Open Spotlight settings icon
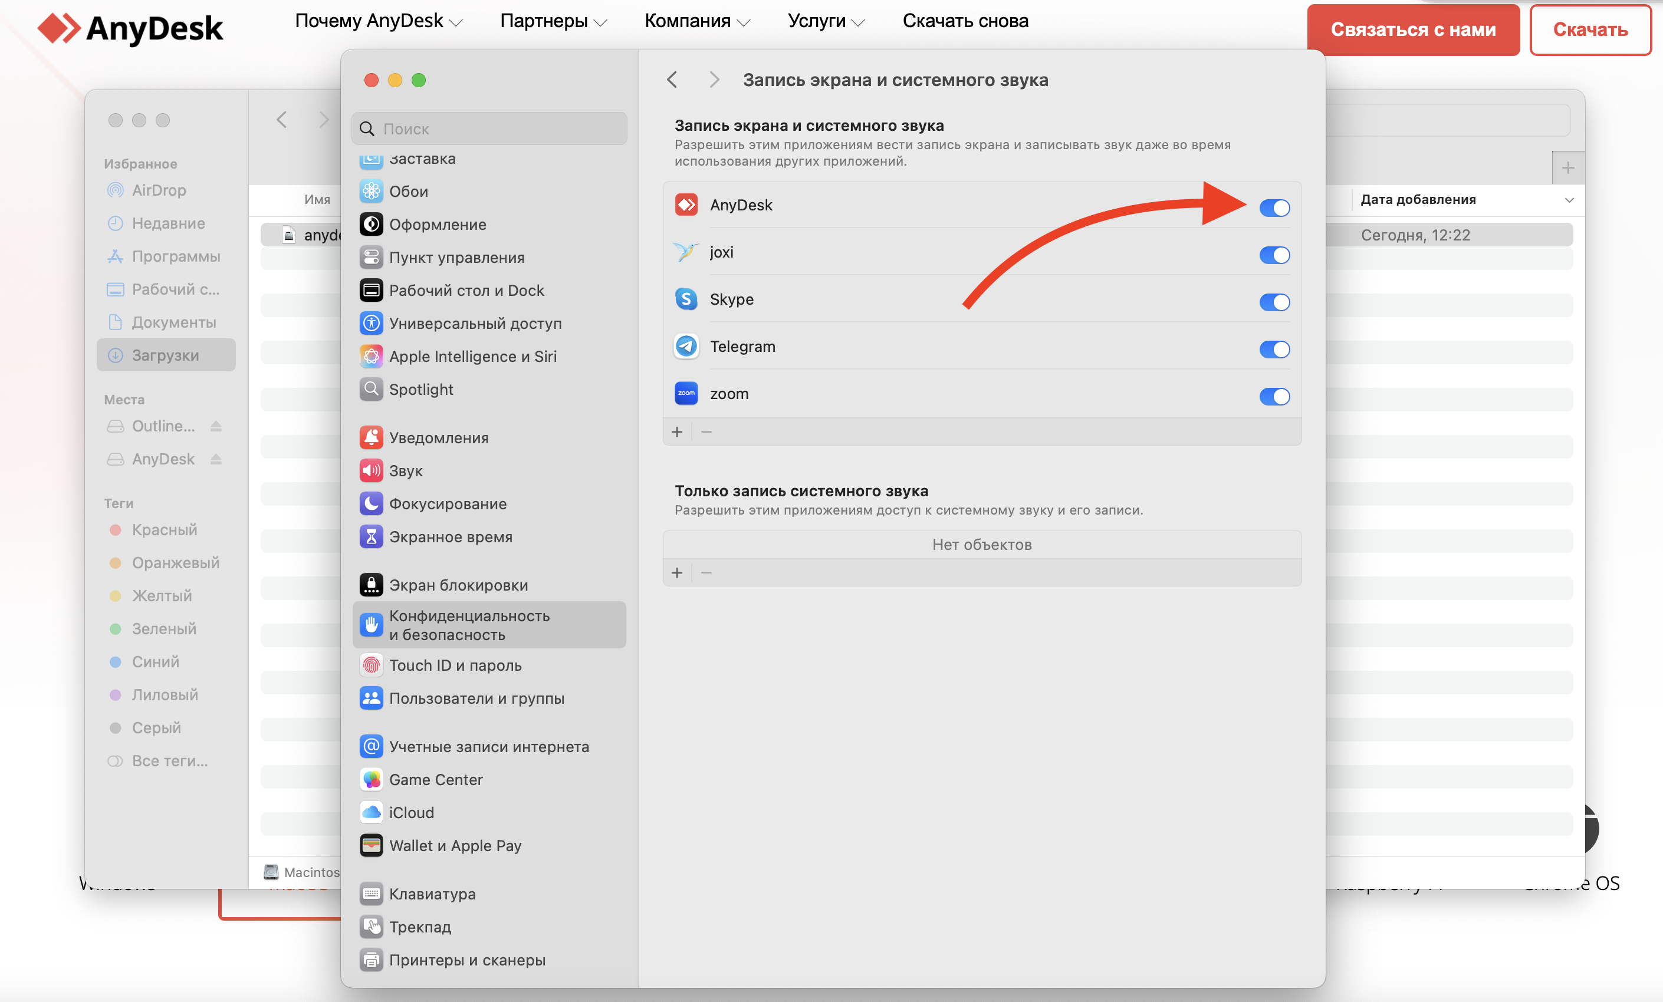 tap(371, 390)
